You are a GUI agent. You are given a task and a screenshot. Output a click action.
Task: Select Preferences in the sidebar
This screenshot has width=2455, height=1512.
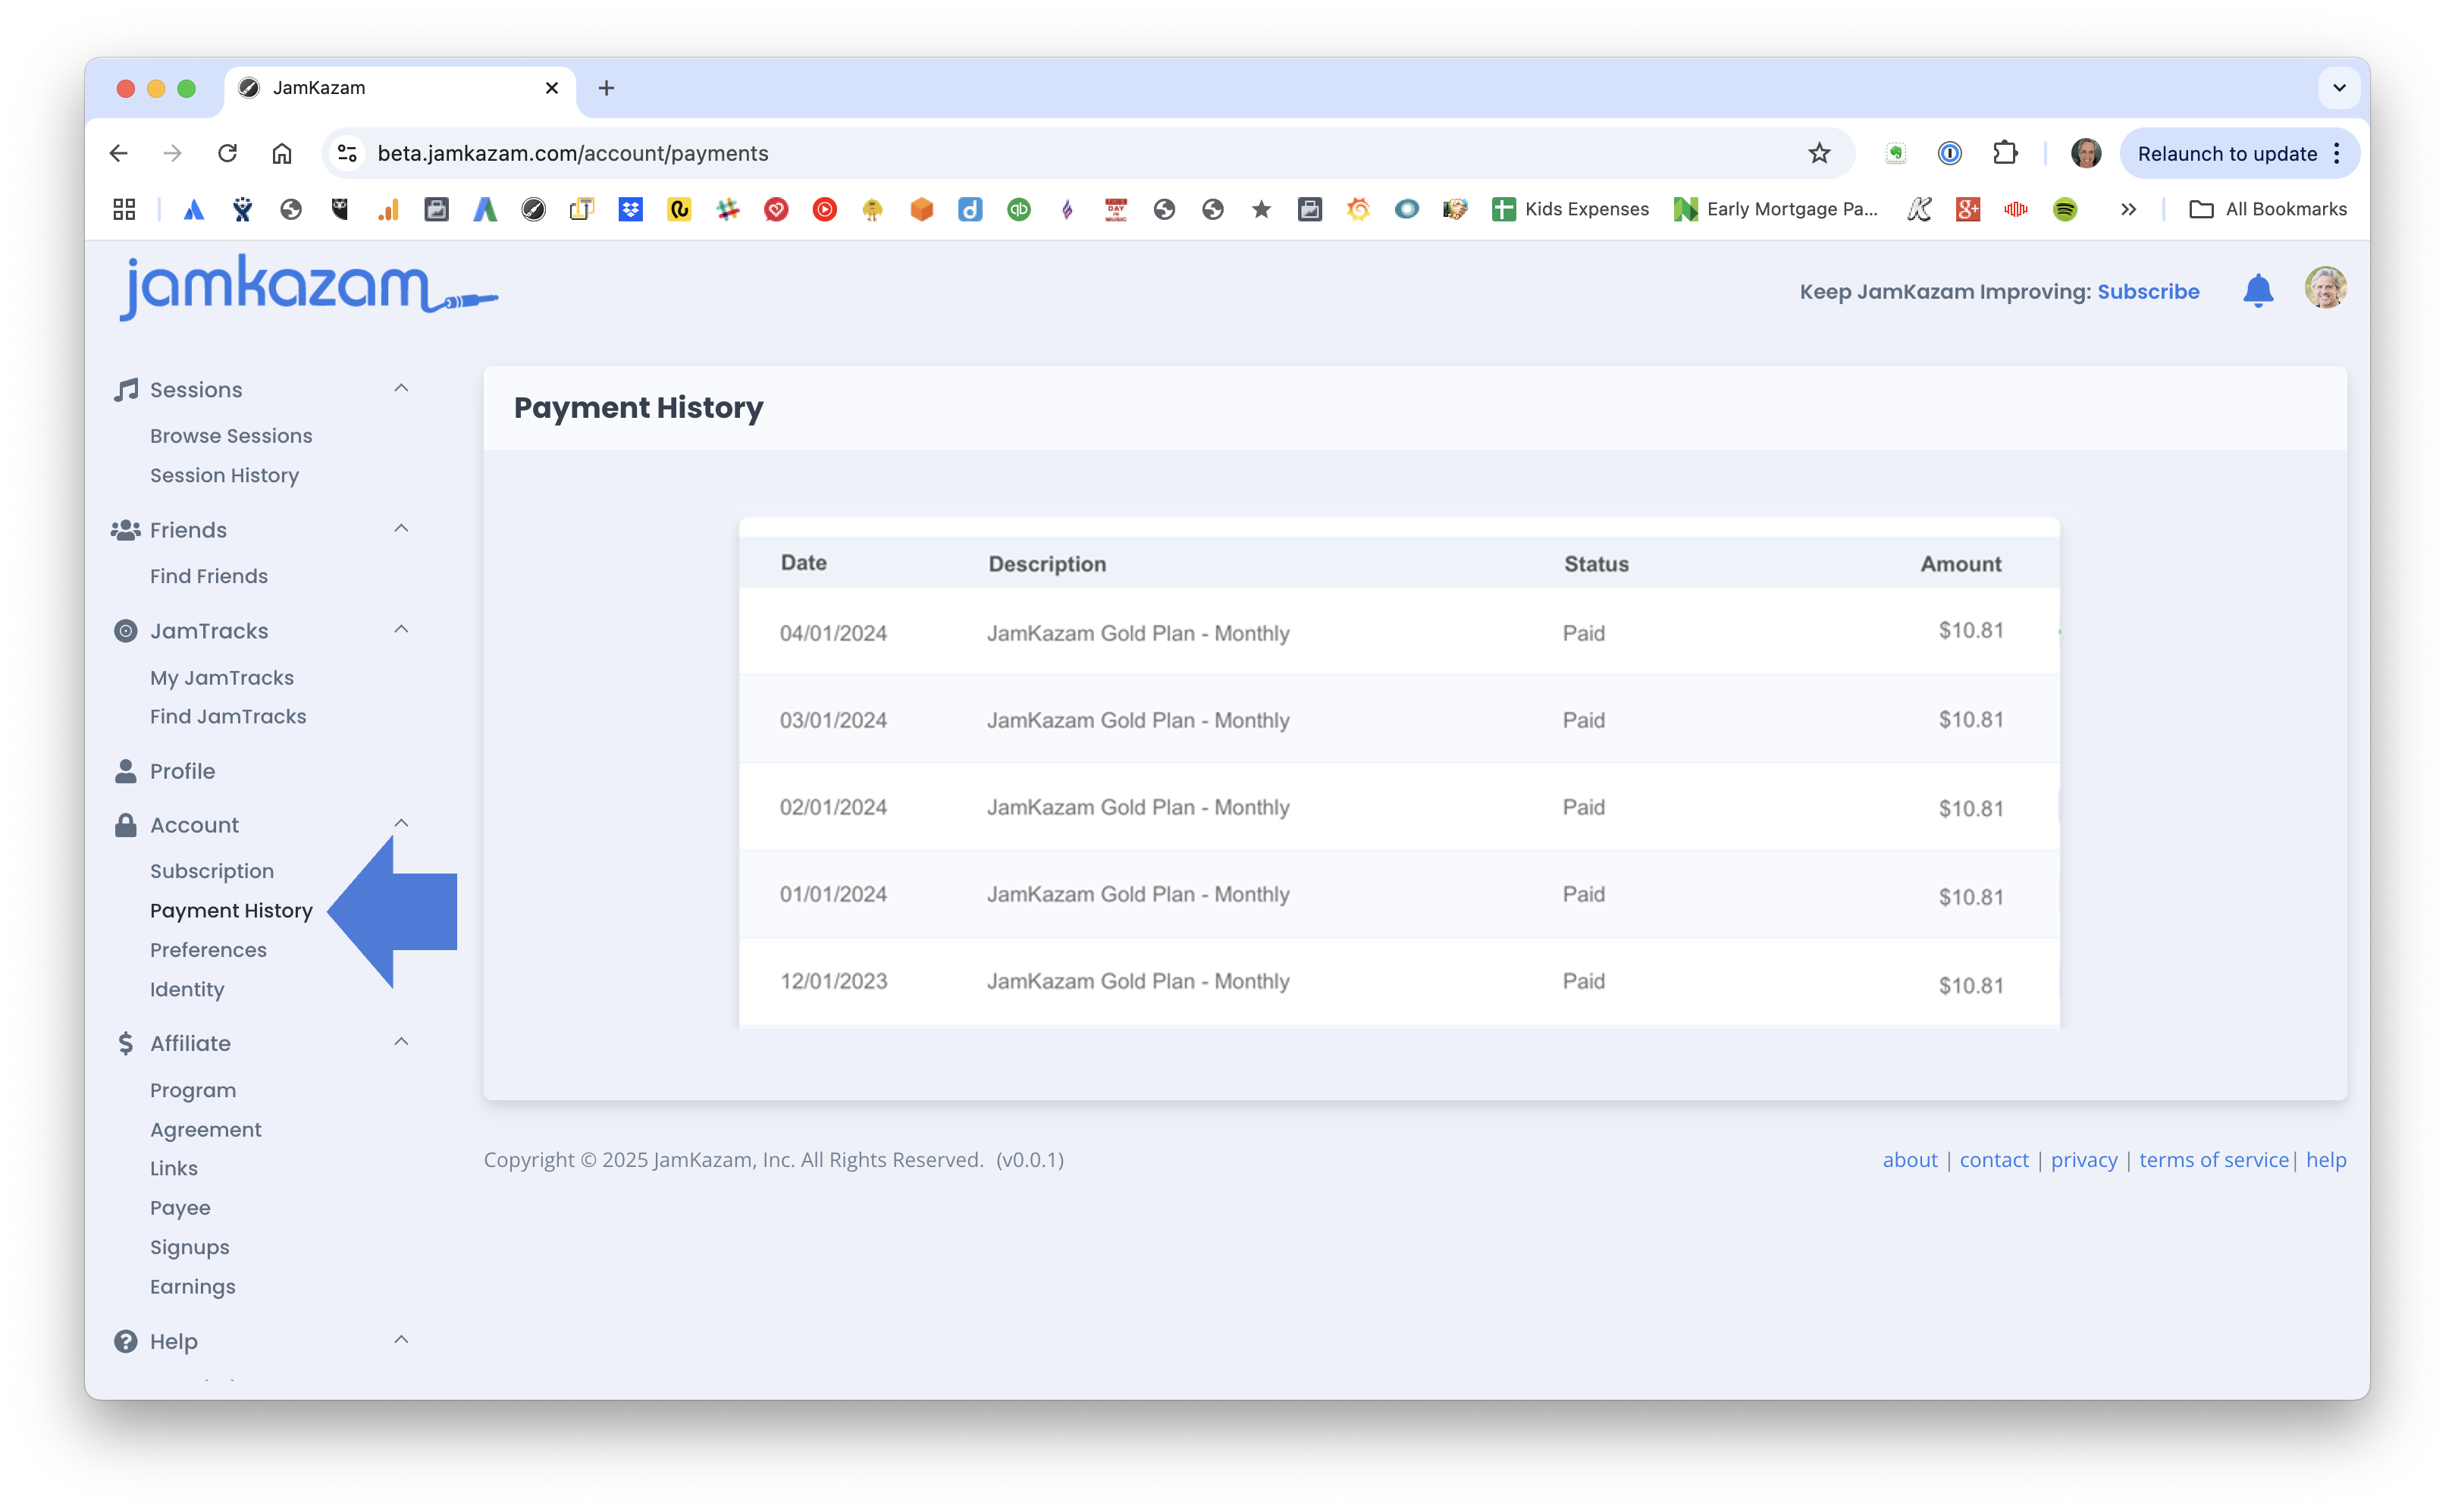208,950
